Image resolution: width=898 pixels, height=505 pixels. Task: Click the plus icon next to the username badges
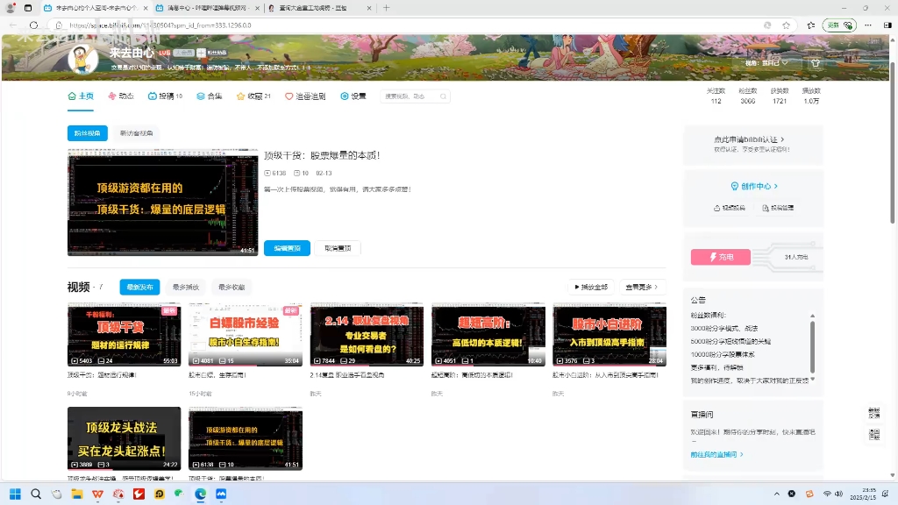tap(201, 53)
